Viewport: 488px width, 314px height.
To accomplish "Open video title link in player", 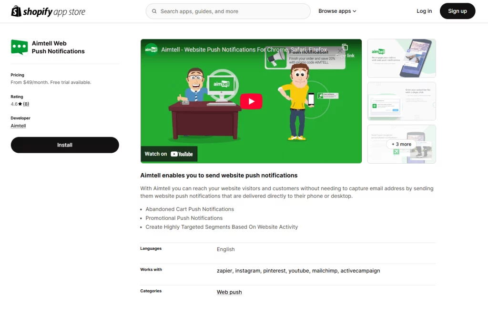I will (x=244, y=49).
